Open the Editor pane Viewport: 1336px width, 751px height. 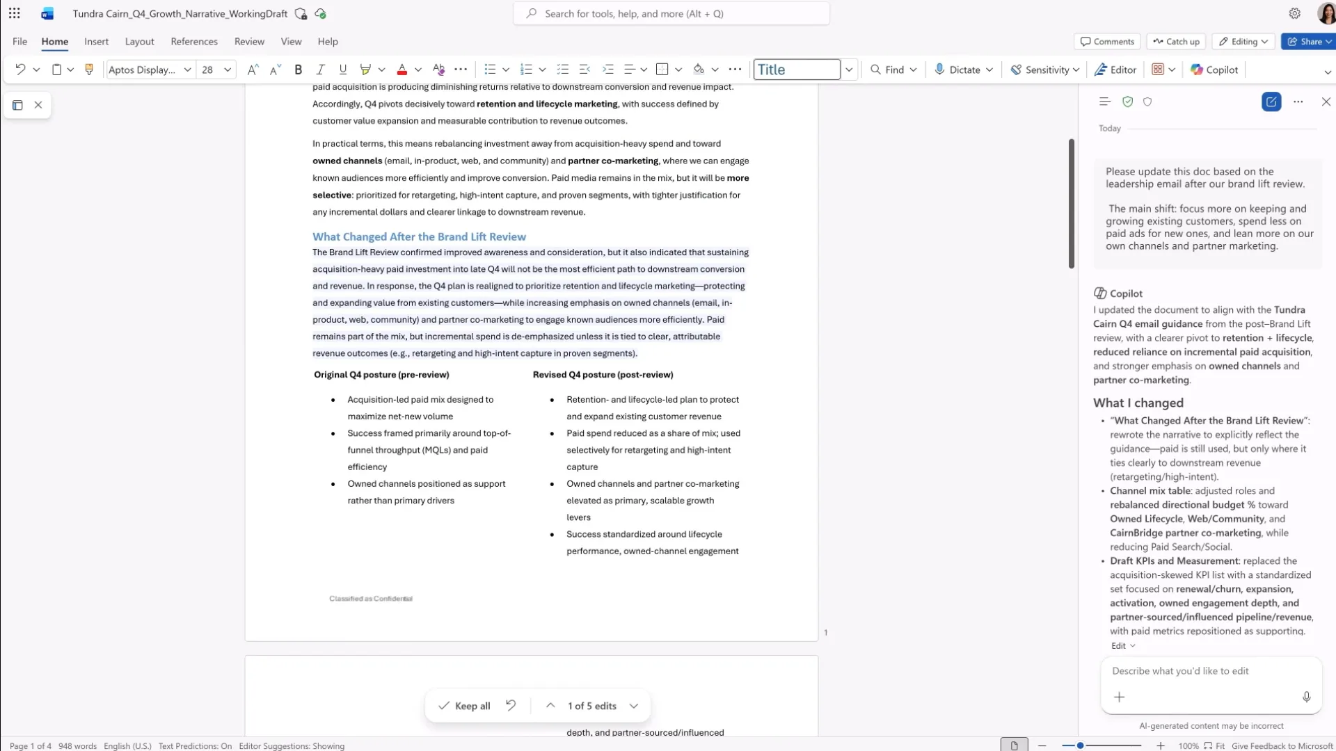point(1115,70)
